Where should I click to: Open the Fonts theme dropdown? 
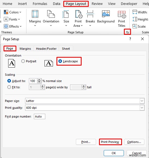coord(12,19)
